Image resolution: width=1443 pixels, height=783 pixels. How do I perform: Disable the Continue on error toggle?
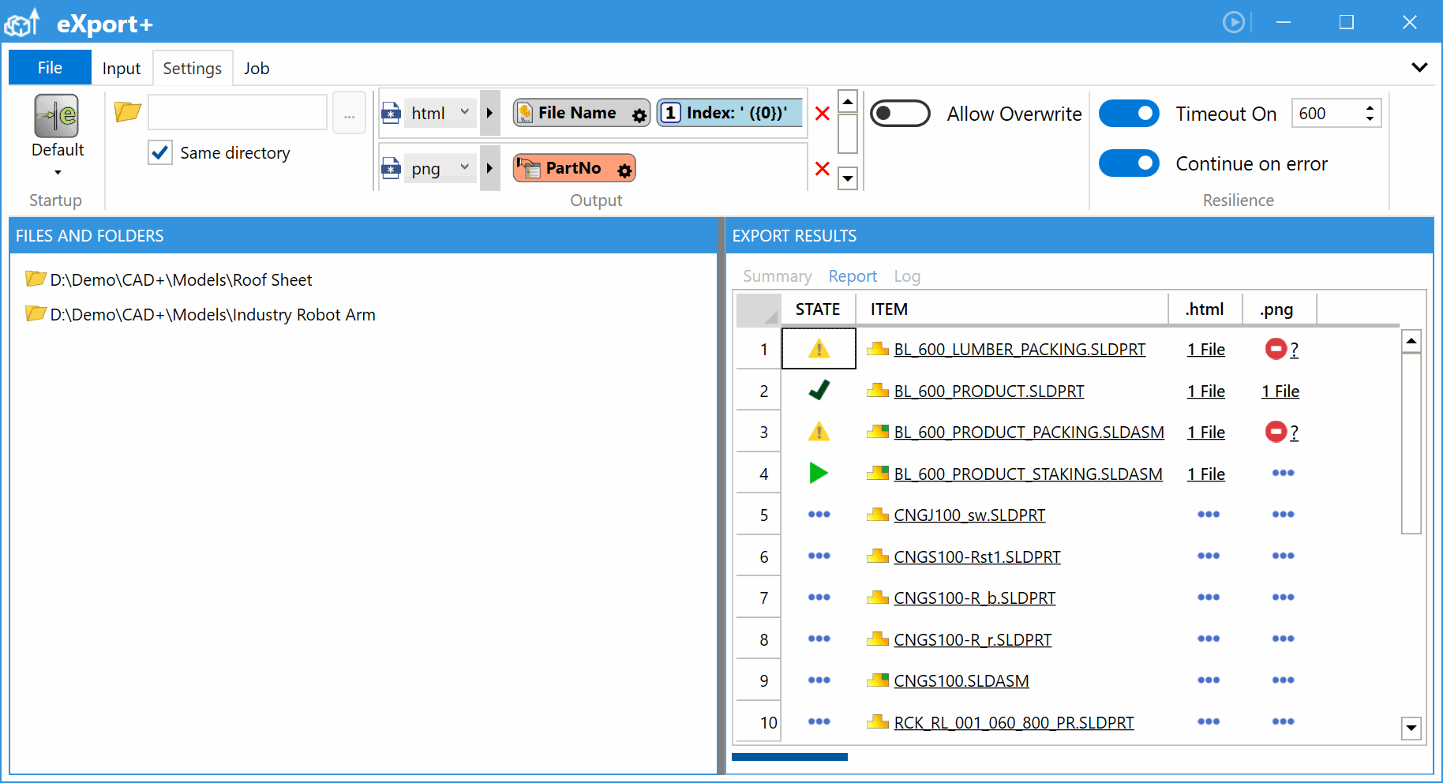pos(1129,163)
